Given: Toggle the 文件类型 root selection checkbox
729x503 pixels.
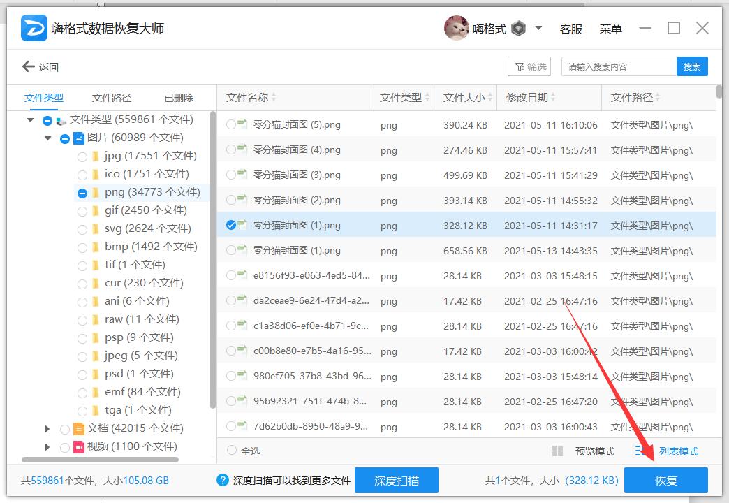Looking at the screenshot, I should coord(47,121).
